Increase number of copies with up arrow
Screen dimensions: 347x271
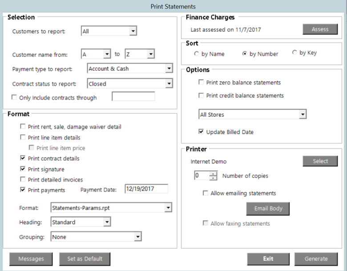[213, 174]
